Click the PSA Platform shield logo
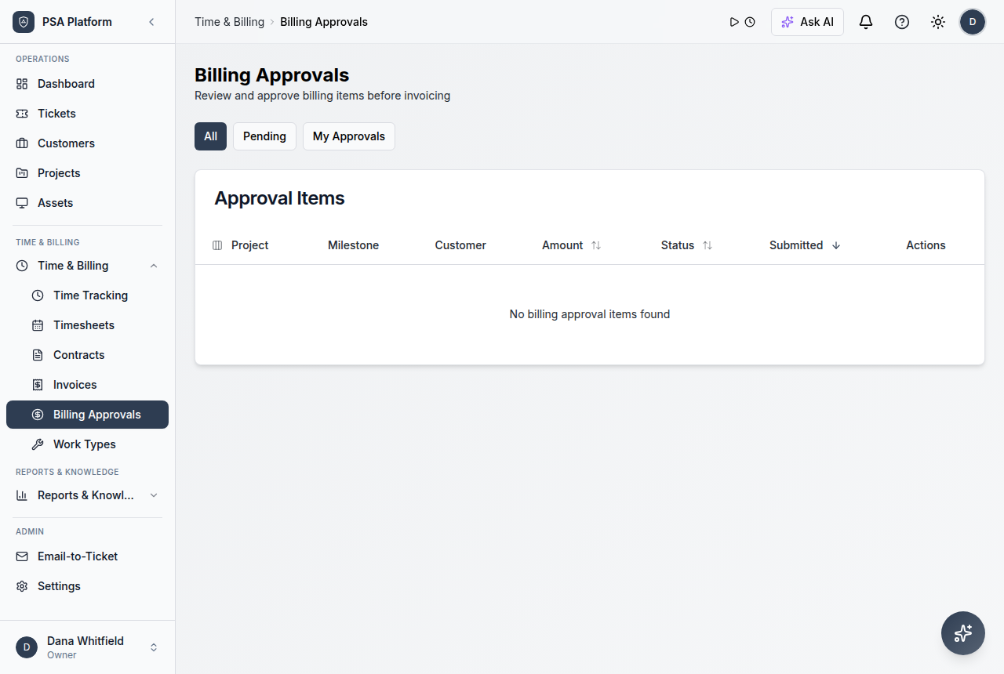 24,22
